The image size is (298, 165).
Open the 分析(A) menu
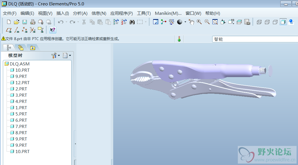(80, 13)
